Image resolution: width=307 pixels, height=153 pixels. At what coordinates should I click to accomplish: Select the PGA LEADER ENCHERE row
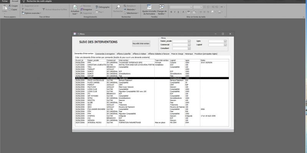tap(152, 109)
